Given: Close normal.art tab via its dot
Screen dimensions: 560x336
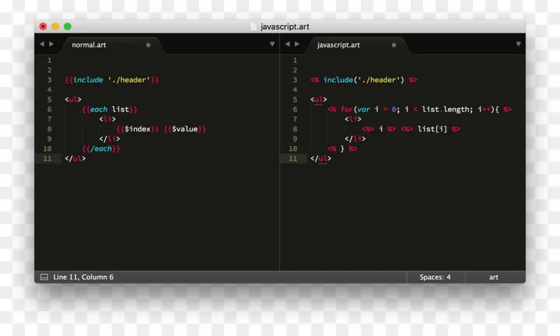Looking at the screenshot, I should click(148, 45).
